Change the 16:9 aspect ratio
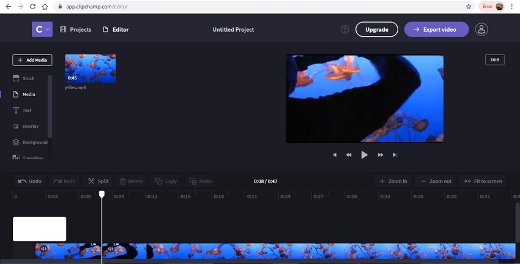The width and height of the screenshot is (520, 264). click(494, 60)
